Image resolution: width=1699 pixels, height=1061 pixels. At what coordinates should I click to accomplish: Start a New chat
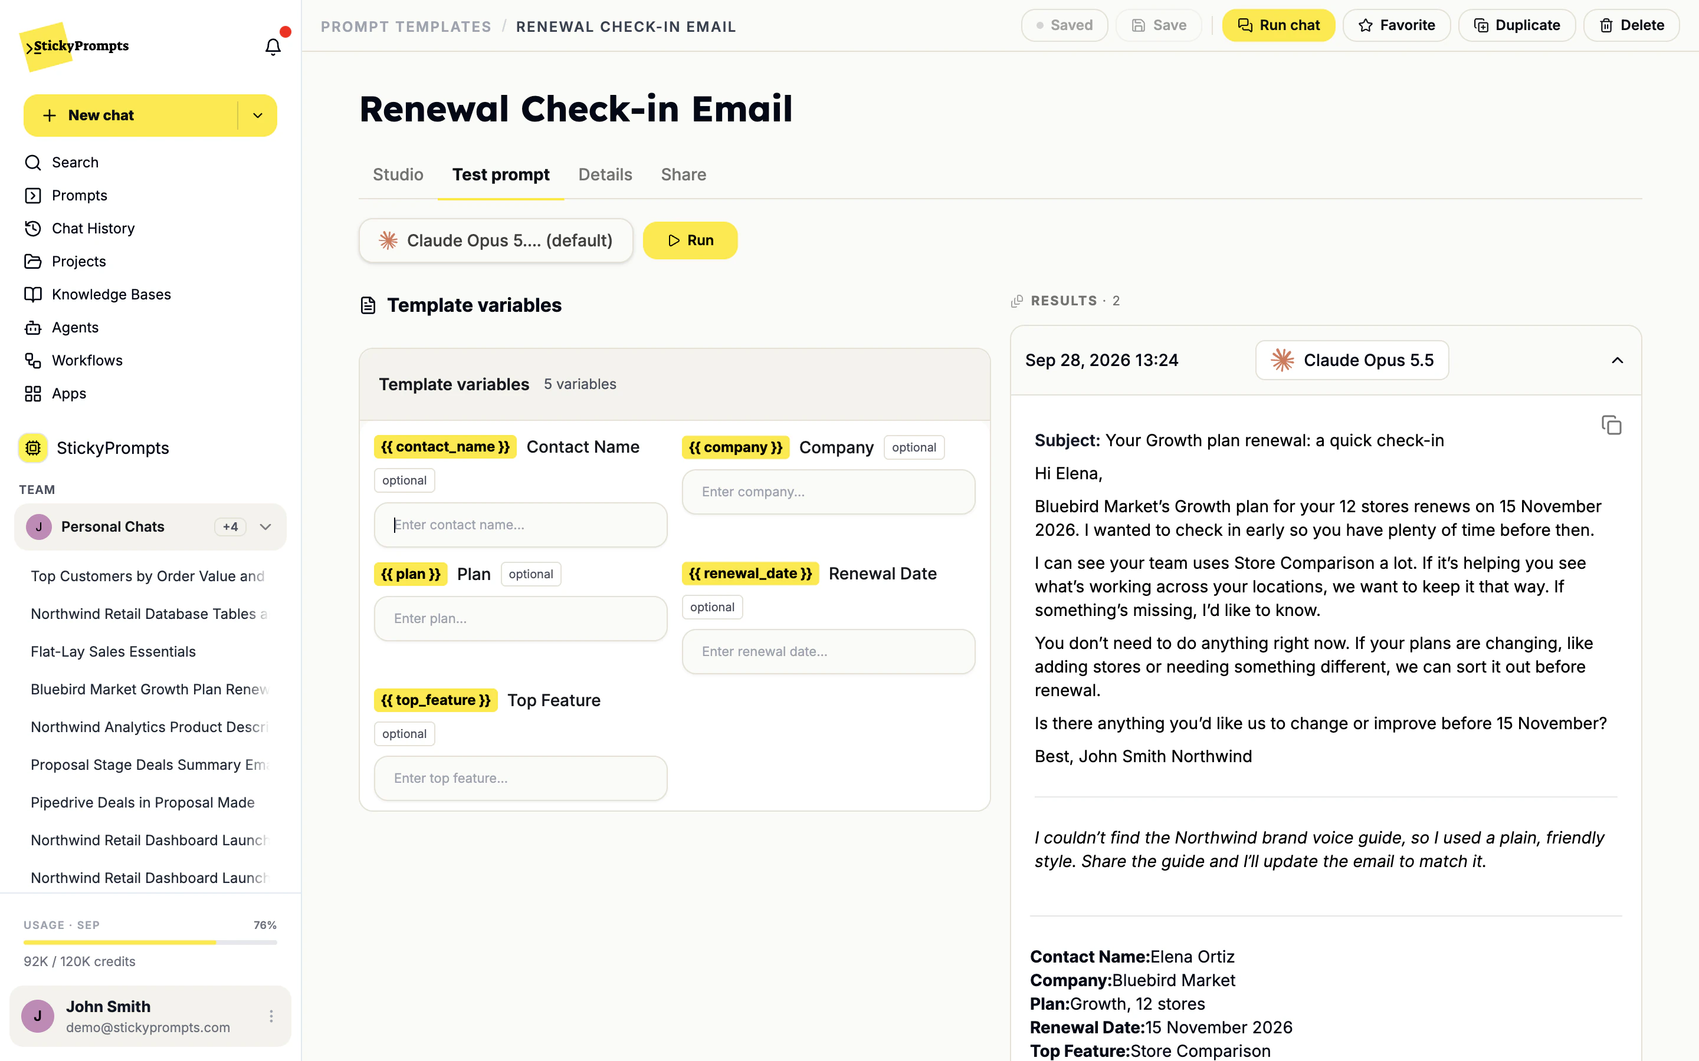click(130, 115)
